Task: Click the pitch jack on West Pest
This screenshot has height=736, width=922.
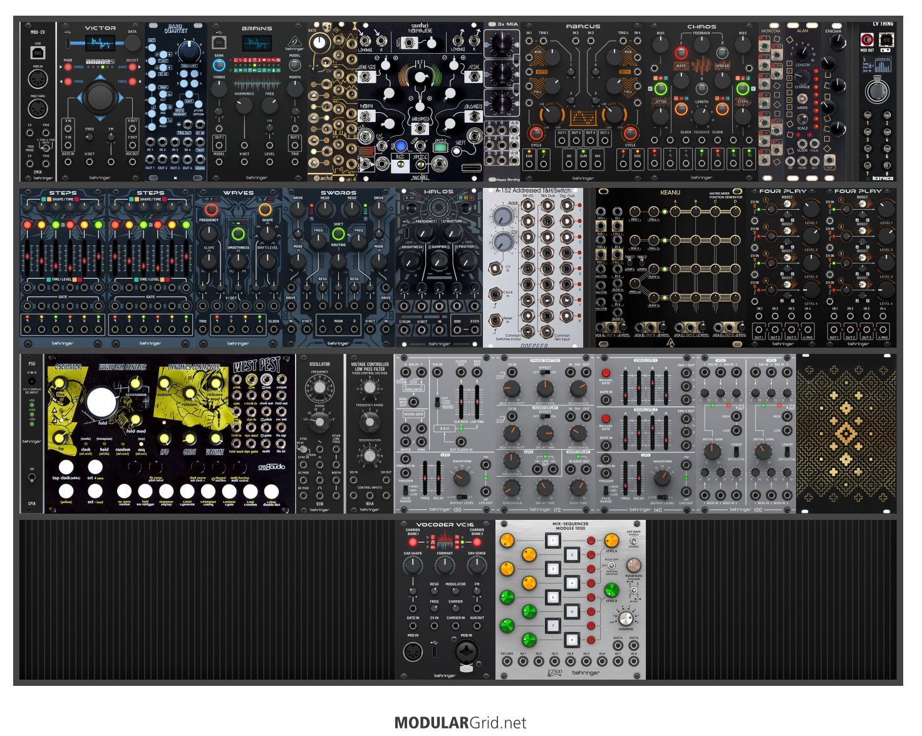Action: pos(237,380)
